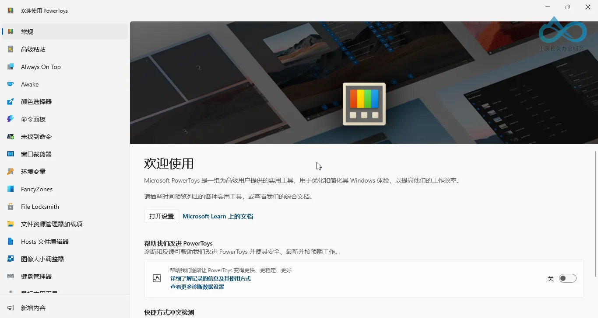Go to the 高级粘贴 sidebar item
This screenshot has width=598, height=318.
pos(65,49)
